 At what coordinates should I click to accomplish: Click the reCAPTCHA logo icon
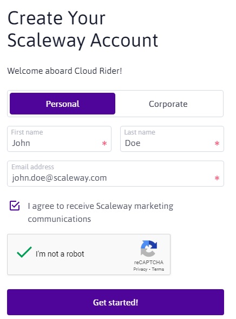(149, 248)
